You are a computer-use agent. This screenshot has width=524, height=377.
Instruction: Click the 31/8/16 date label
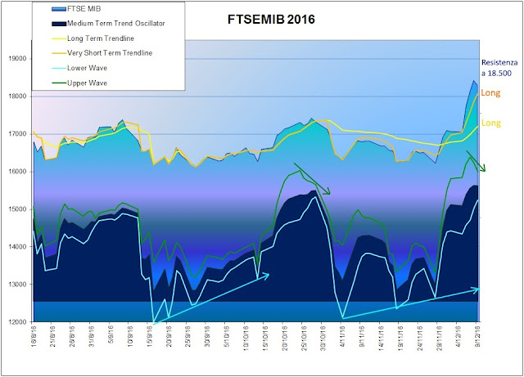tap(93, 337)
